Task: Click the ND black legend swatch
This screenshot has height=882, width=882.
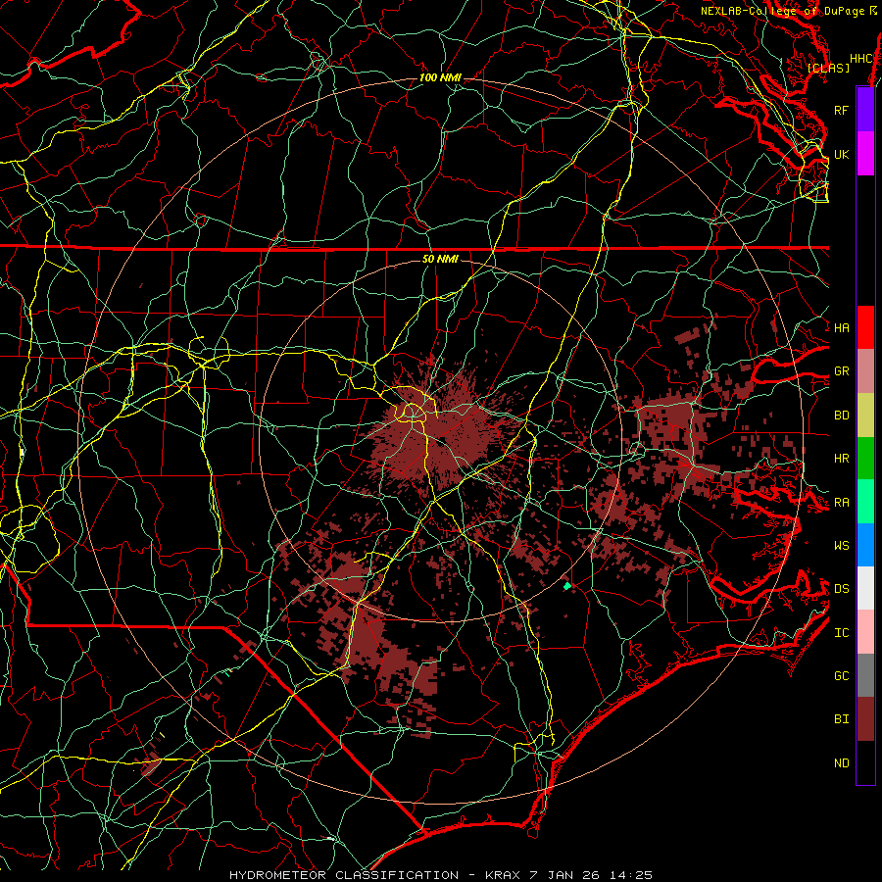Action: click(865, 762)
